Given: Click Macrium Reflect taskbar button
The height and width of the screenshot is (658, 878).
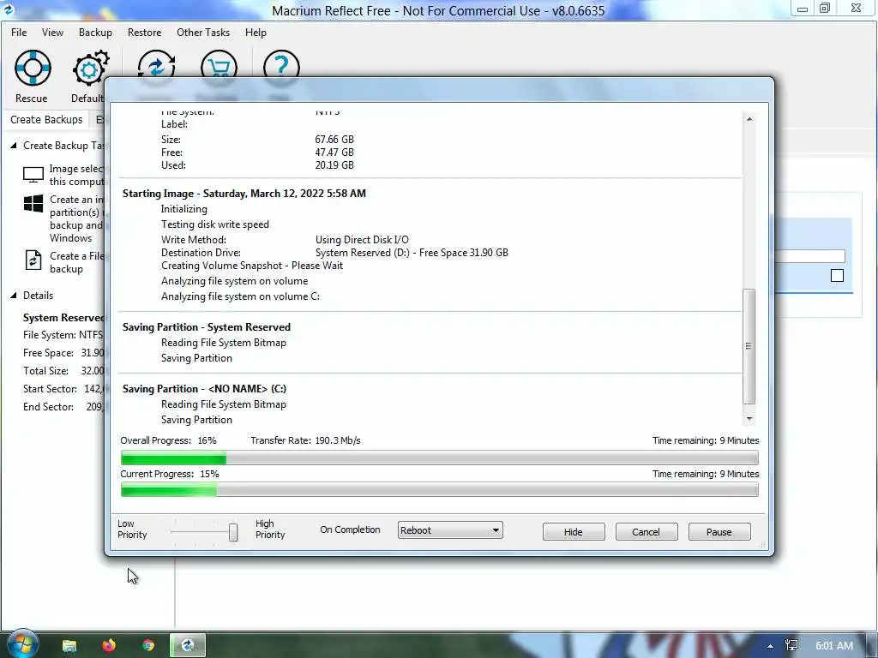Looking at the screenshot, I should (188, 646).
